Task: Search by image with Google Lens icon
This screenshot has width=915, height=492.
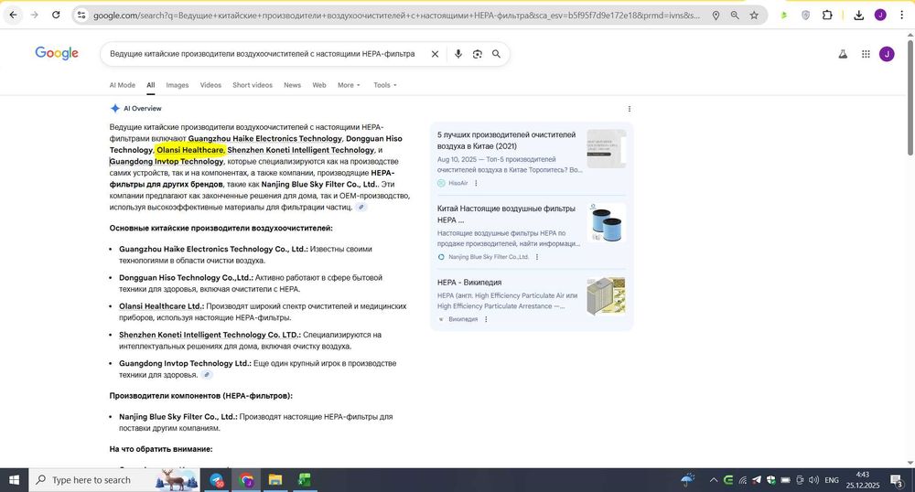Action: pyautogui.click(x=478, y=54)
